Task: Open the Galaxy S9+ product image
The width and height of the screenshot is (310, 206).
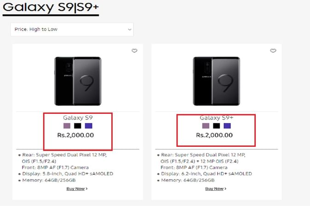Action: pos(216,81)
